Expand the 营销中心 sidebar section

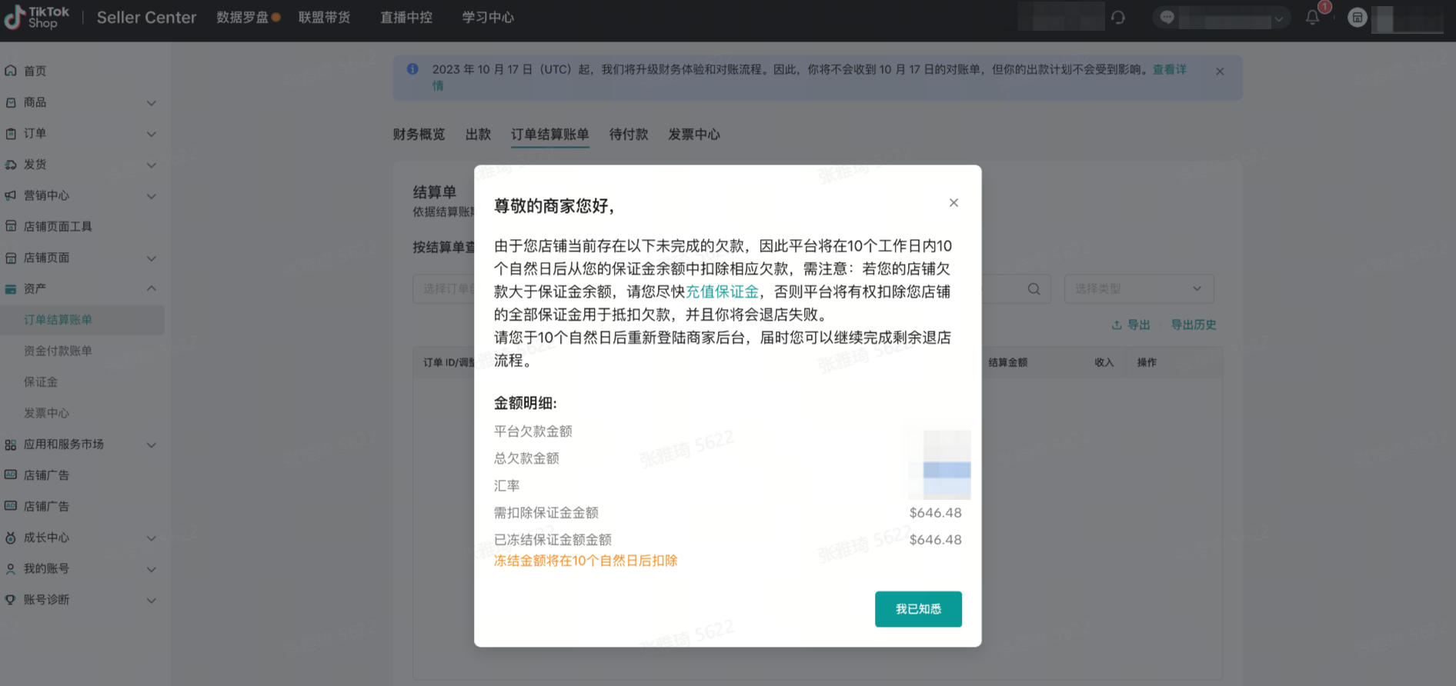point(151,196)
